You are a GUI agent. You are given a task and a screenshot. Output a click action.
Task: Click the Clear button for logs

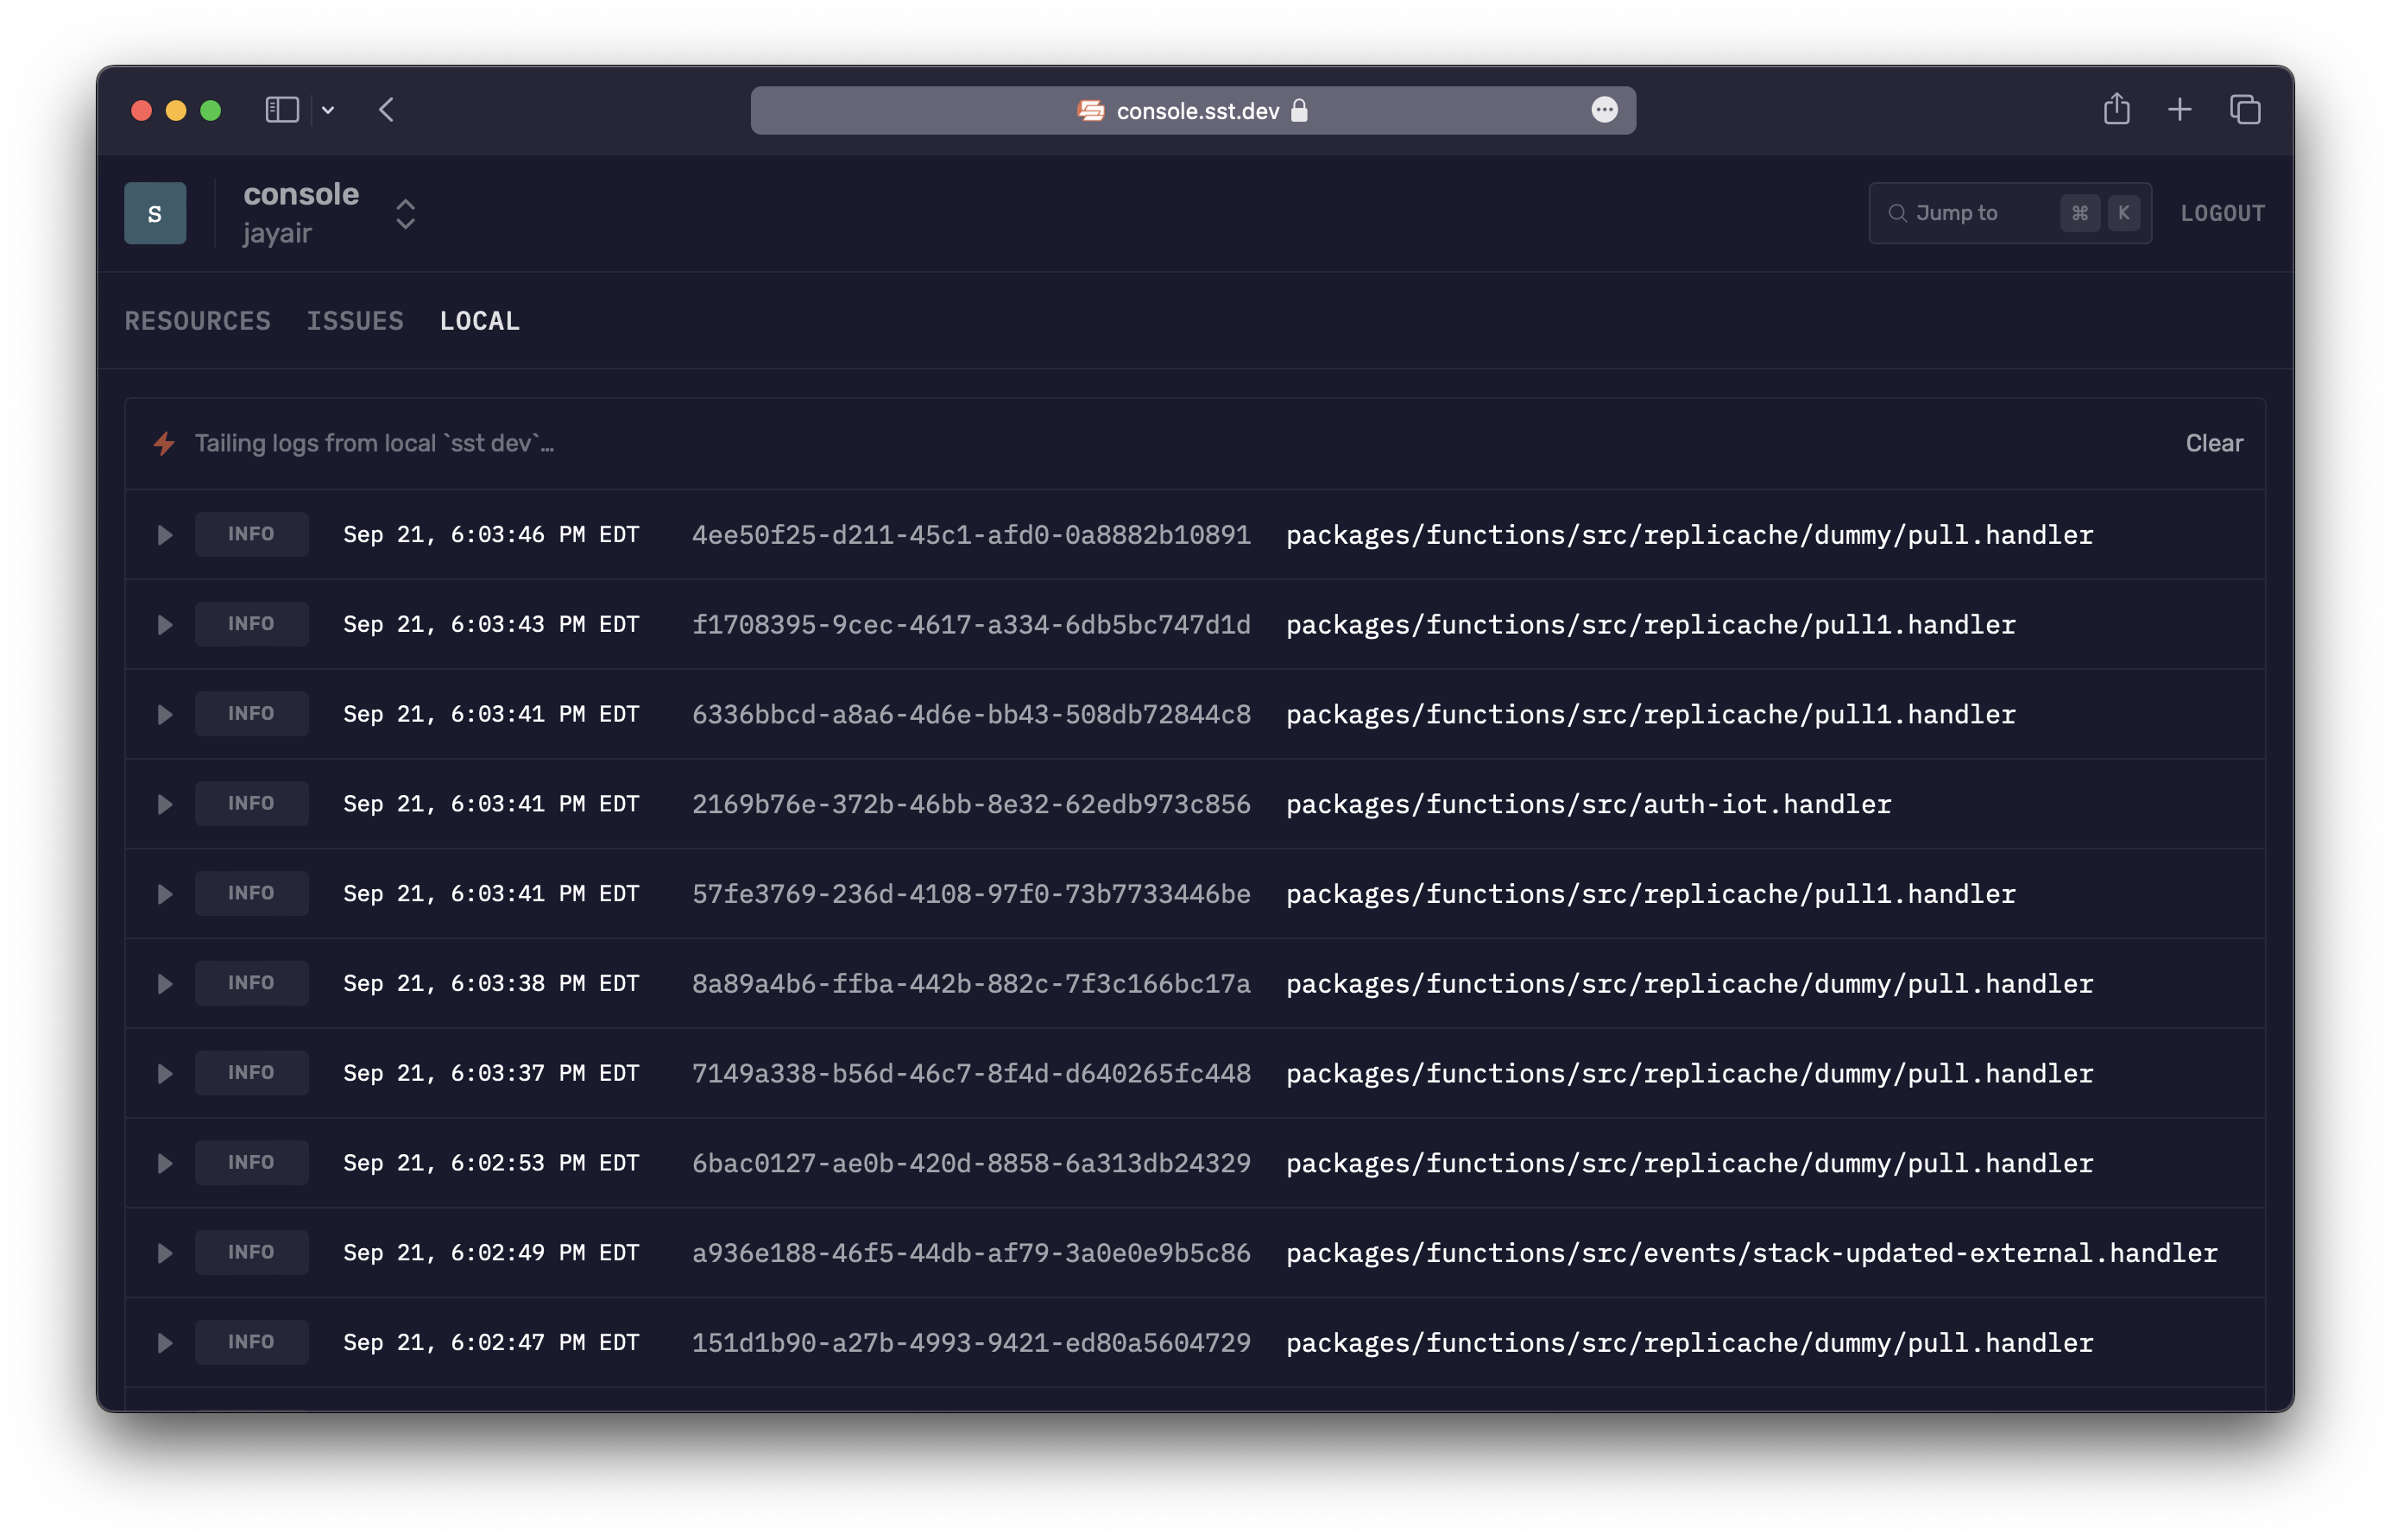2213,443
